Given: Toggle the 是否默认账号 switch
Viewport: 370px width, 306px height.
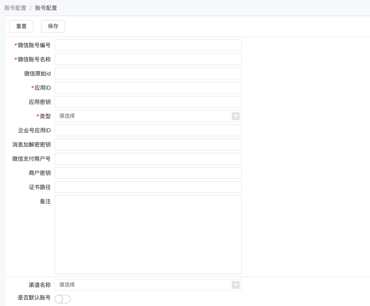Looking at the screenshot, I should point(63,299).
